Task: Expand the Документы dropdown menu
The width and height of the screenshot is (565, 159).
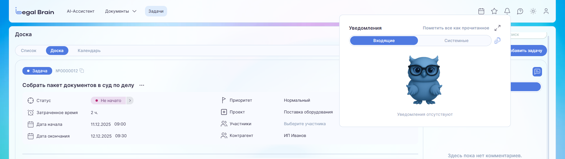Action: 121,11
